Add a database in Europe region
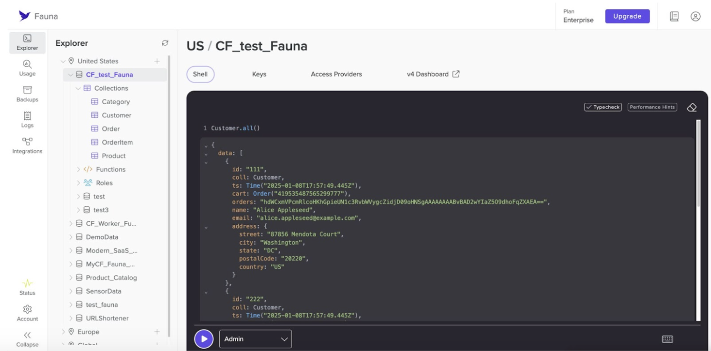 [157, 332]
